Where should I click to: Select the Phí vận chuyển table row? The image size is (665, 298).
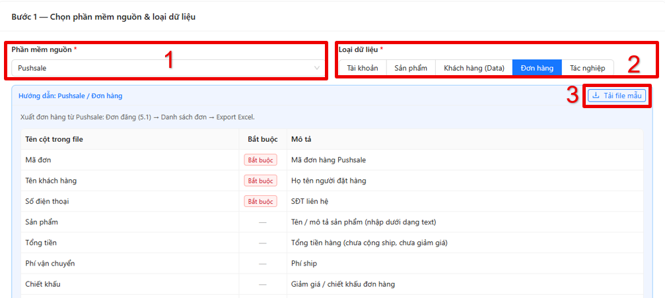point(332,263)
